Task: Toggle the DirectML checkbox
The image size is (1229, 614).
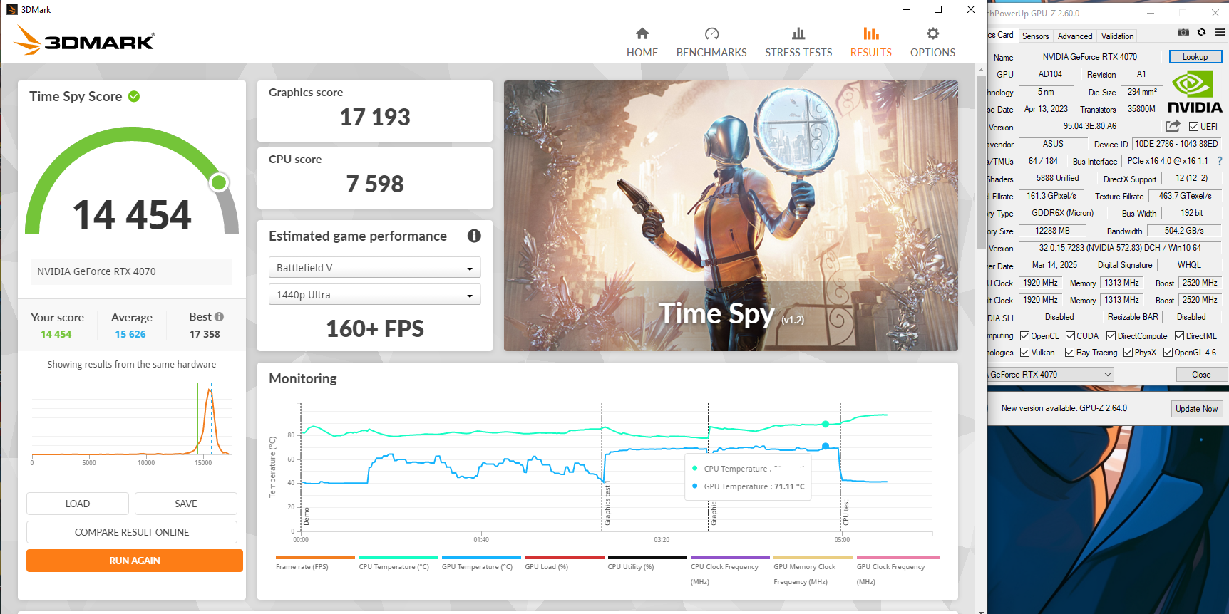Action: (x=1179, y=336)
